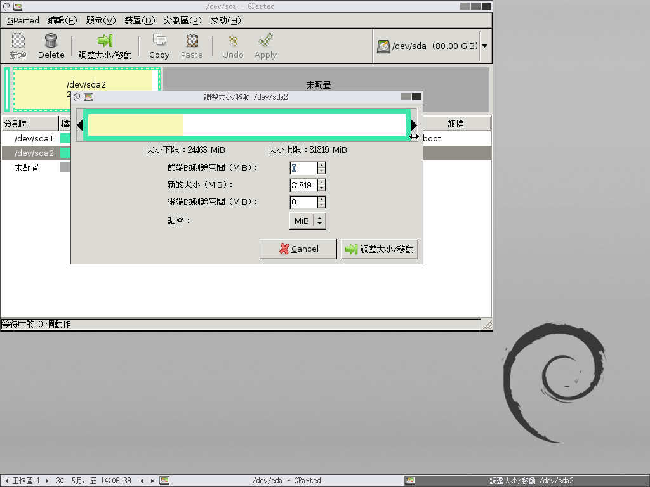This screenshot has height=487, width=650.
Task: Click right arrow handle of resize bar
Action: [x=413, y=126]
